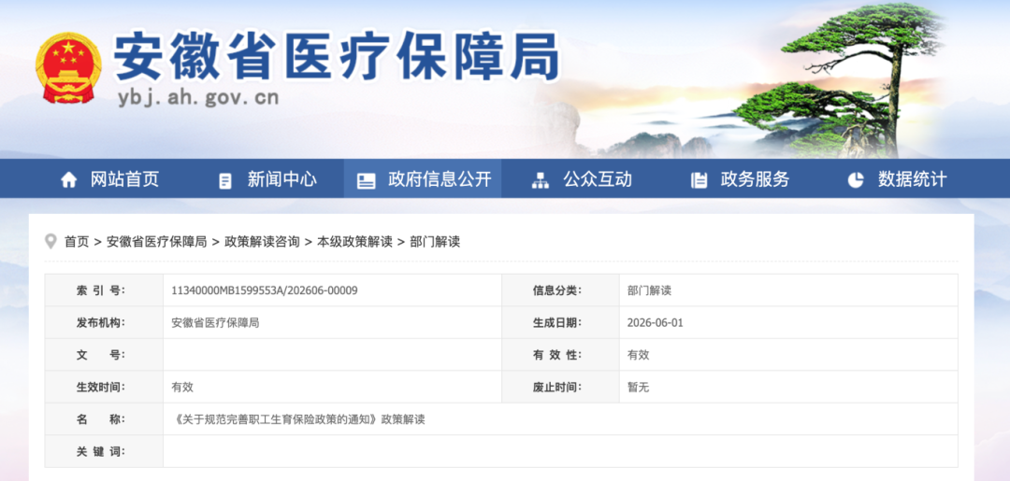
Task: Click the 安徽省医疗保障局 publisher value in table
Action: tap(215, 323)
